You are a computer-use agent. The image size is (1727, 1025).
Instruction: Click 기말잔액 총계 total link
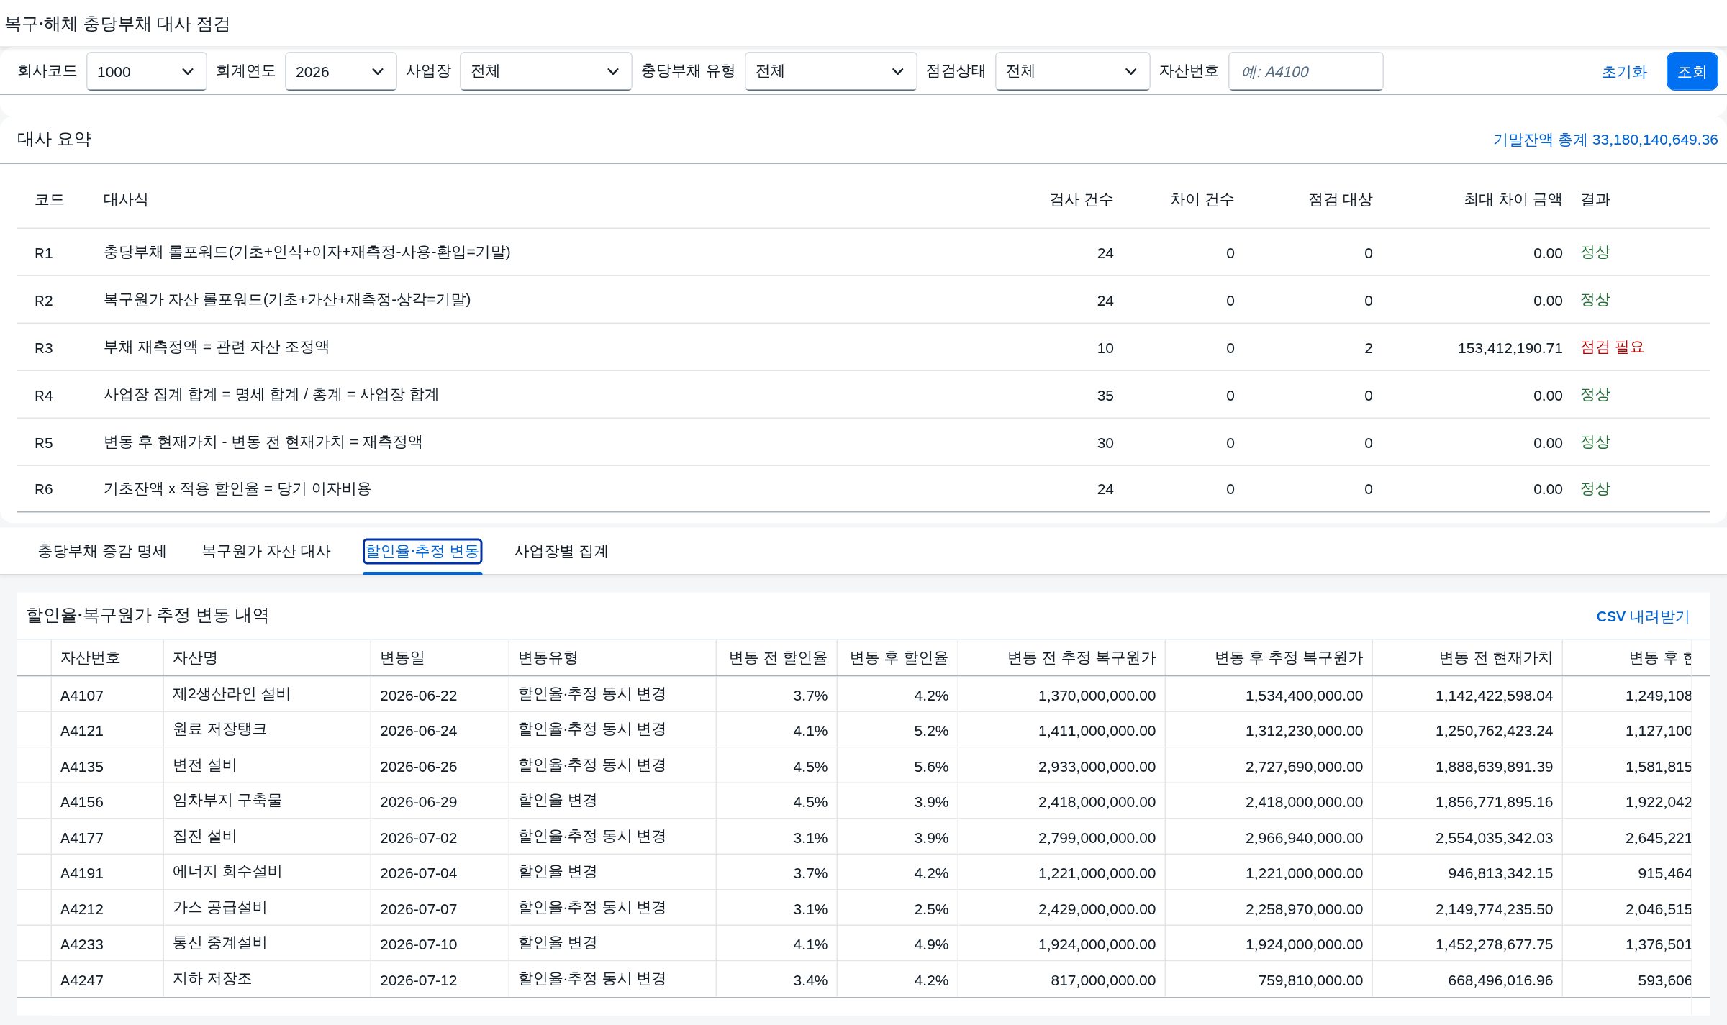coord(1605,140)
